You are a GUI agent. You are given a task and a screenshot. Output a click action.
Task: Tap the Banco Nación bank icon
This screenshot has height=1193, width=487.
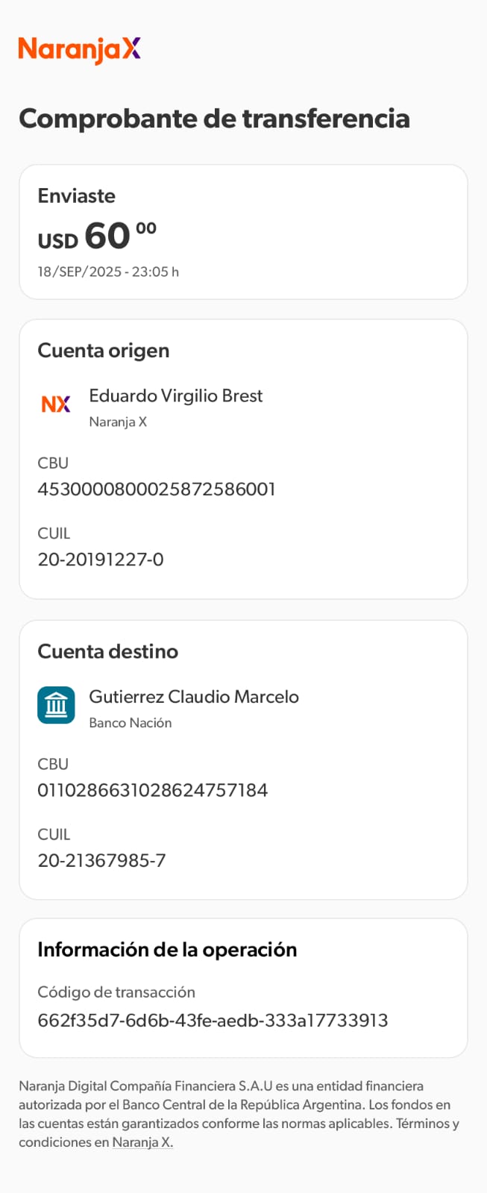point(56,705)
